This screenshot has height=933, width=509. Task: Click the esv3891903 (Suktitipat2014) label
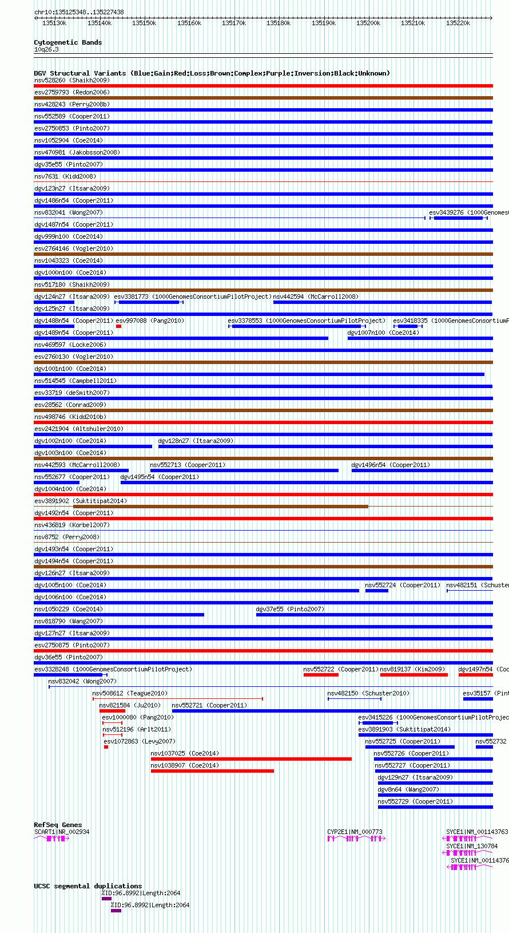[404, 729]
